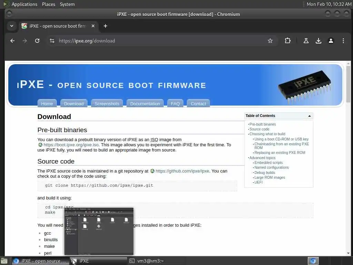Bookmark this page with the star icon

[270, 41]
